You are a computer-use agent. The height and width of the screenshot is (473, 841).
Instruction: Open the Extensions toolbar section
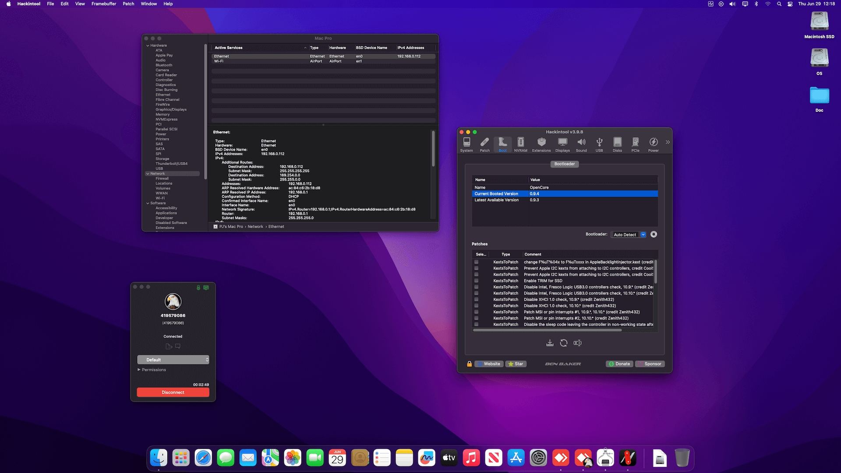click(541, 144)
